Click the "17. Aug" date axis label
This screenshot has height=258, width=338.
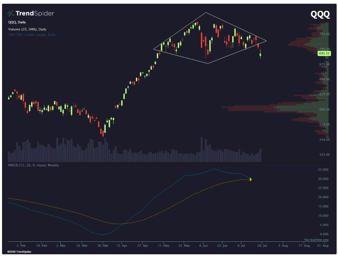(304, 246)
